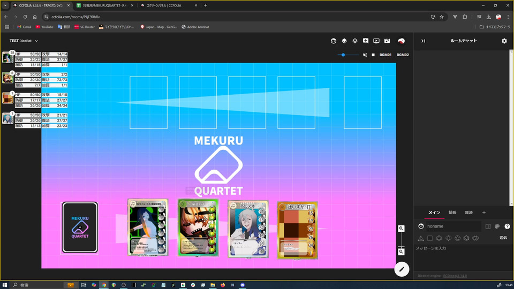Screen dimensions: 514x289
Task: Bookmark this page with the star
Action: 442,17
